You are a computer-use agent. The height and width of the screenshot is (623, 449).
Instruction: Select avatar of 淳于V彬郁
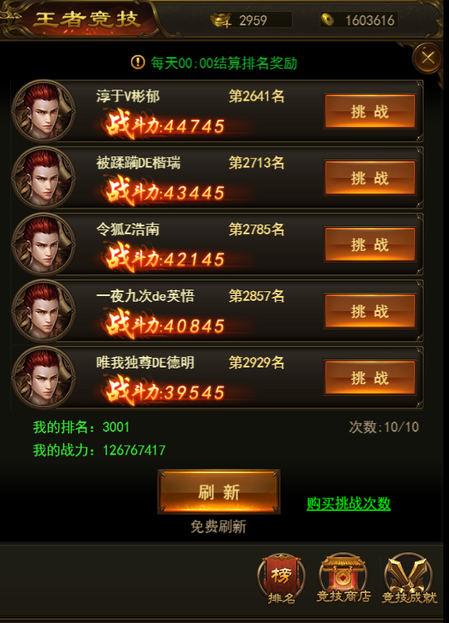pos(44,111)
